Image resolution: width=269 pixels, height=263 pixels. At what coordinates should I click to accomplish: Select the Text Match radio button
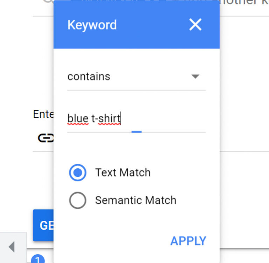77,173
